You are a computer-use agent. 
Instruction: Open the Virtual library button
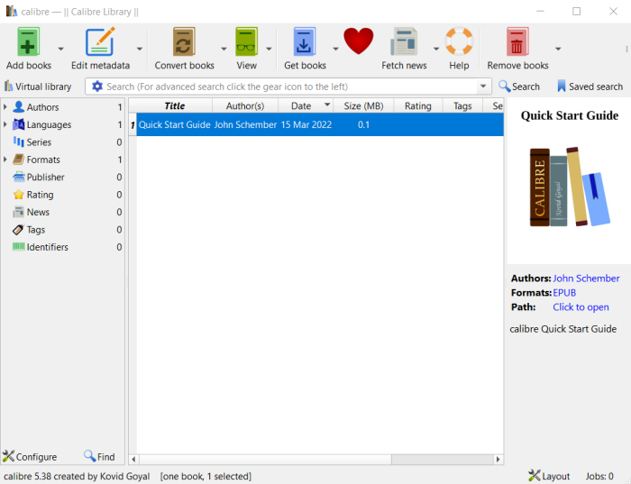coord(38,87)
